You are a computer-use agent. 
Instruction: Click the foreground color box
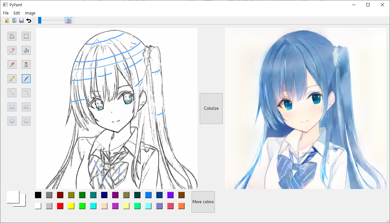click(x=13, y=197)
